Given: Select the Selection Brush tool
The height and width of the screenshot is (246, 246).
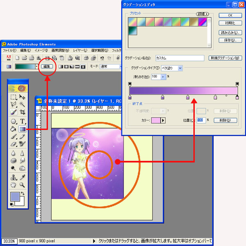Looking at the screenshot, I should click(x=14, y=112).
